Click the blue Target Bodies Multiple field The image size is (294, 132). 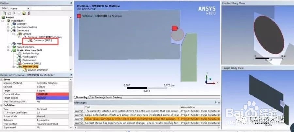[52, 98]
